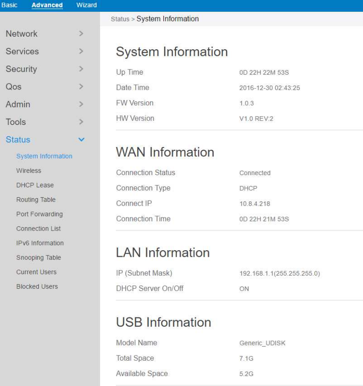Open the Connection List
The image size is (363, 386).
pyautogui.click(x=38, y=228)
